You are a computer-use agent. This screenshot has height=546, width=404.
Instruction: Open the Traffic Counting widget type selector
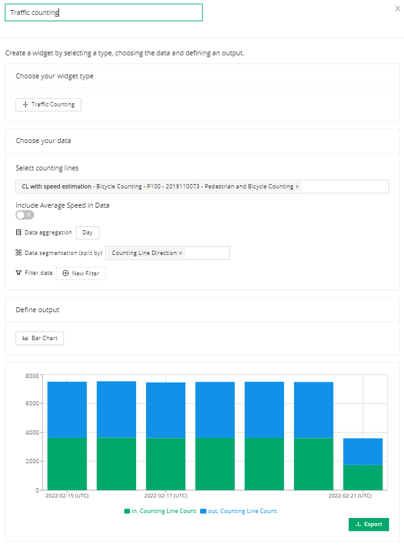pos(48,104)
